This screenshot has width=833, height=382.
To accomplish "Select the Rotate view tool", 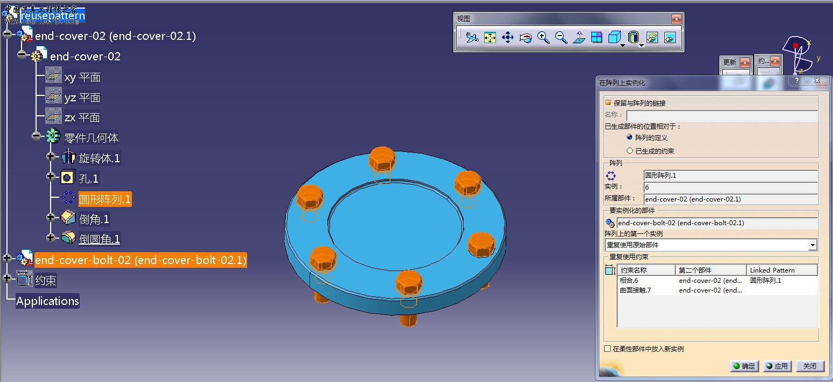I will point(526,38).
